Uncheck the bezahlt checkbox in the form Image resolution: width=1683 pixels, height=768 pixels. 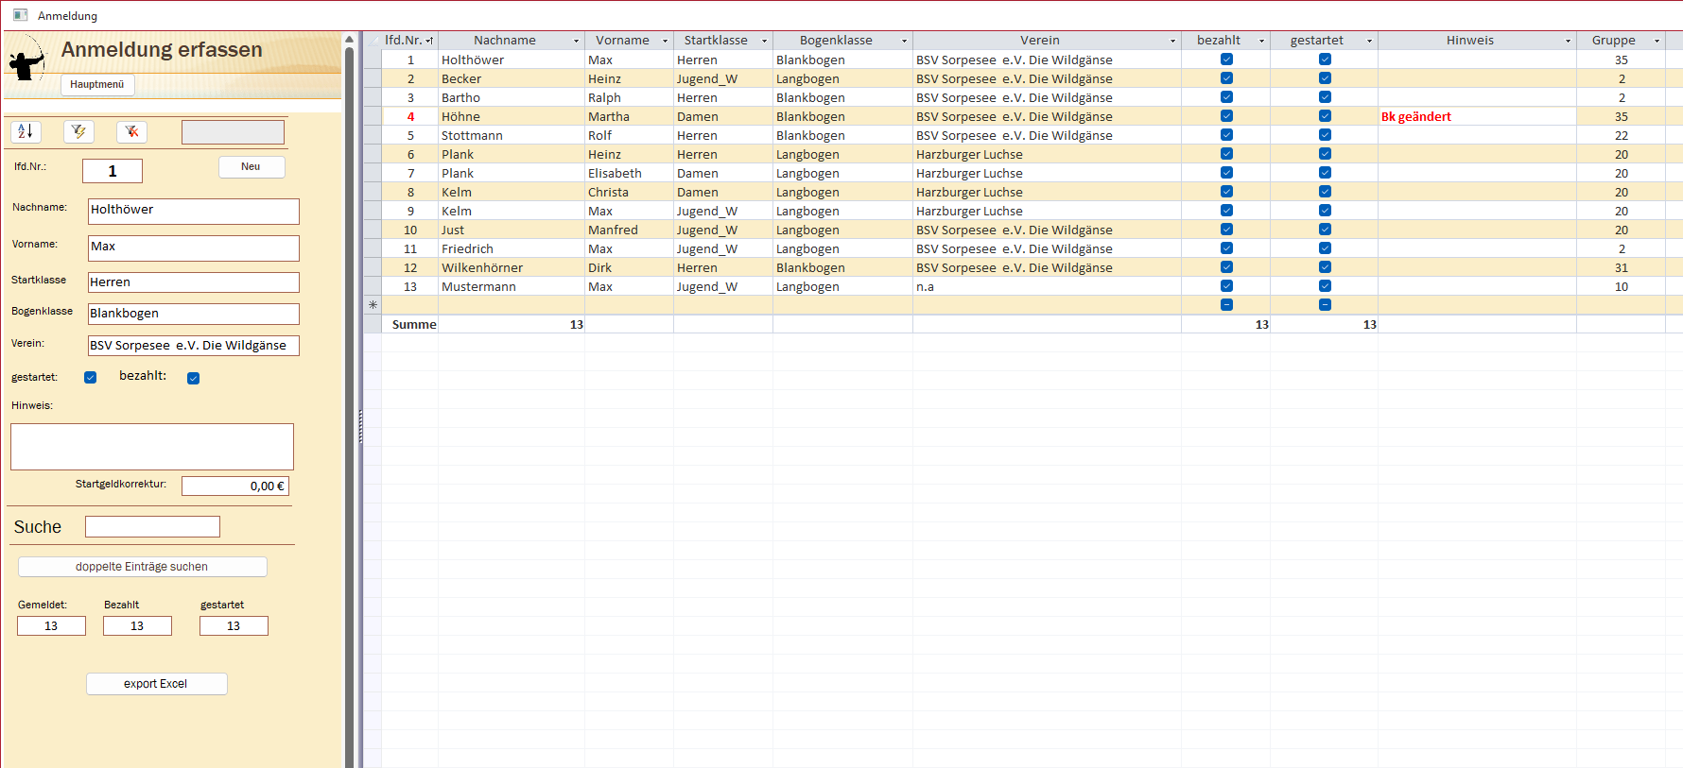193,379
